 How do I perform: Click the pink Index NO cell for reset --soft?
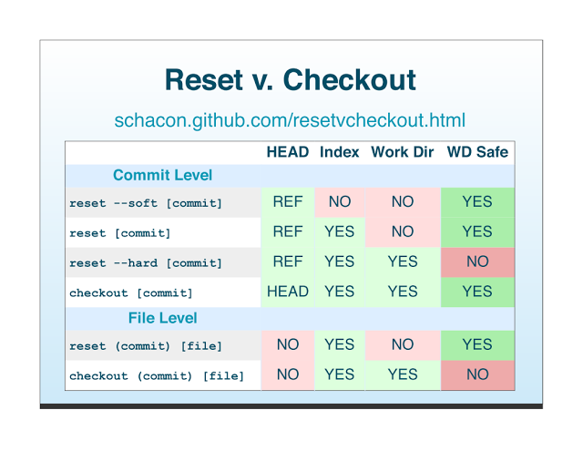[339, 202]
